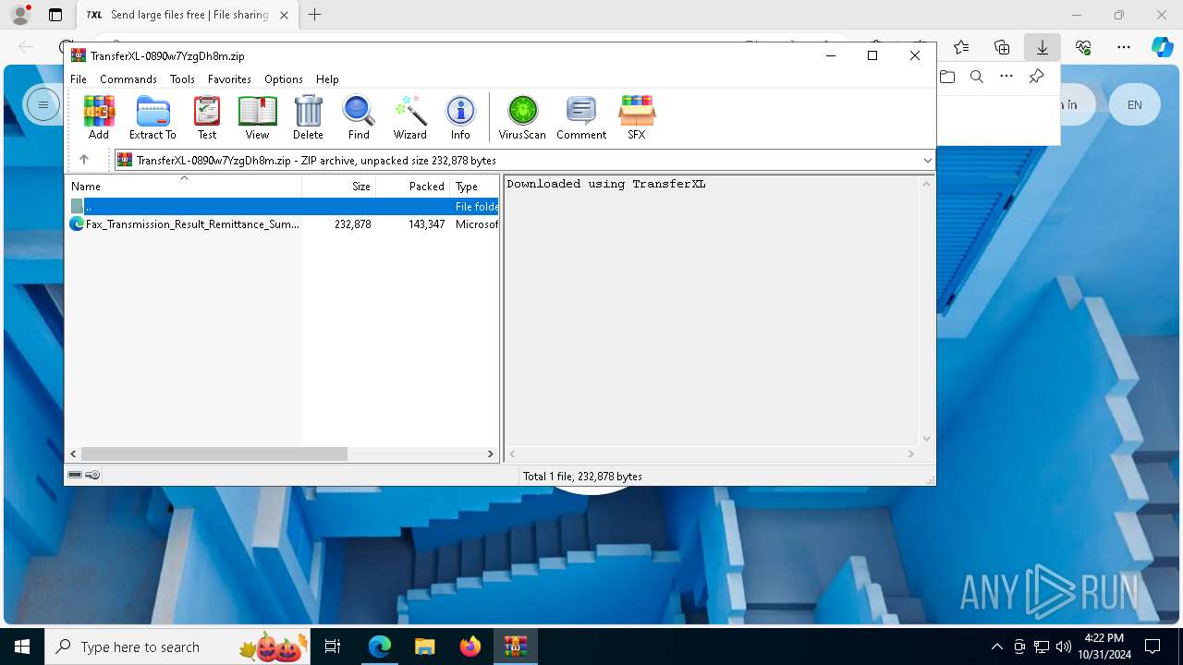The height and width of the screenshot is (665, 1183).
Task: Open the File menu
Action: (x=79, y=79)
